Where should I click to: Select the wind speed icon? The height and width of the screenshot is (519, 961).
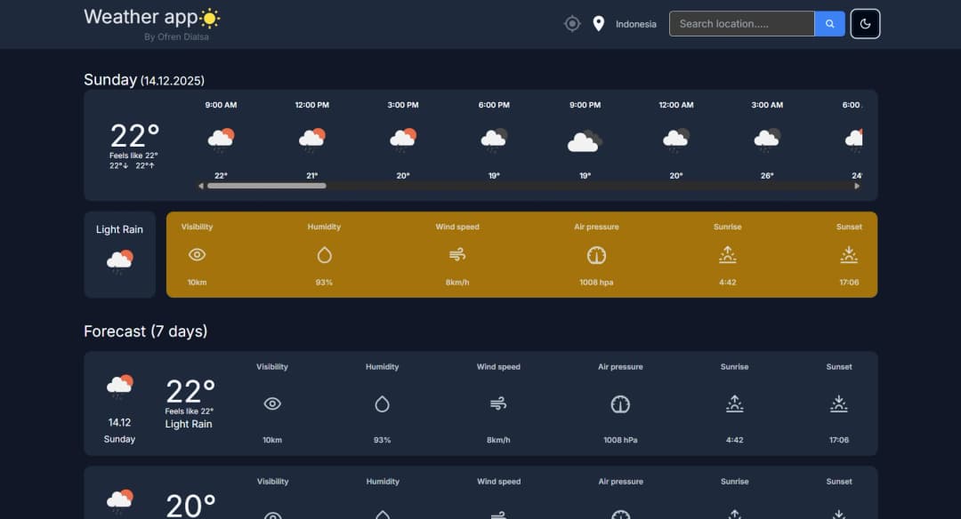click(456, 254)
